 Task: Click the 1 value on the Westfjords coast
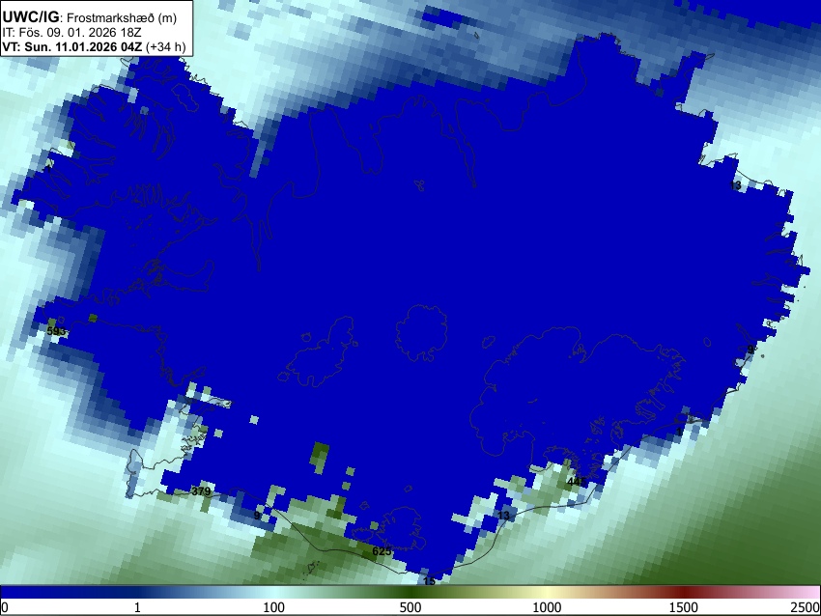(x=48, y=170)
